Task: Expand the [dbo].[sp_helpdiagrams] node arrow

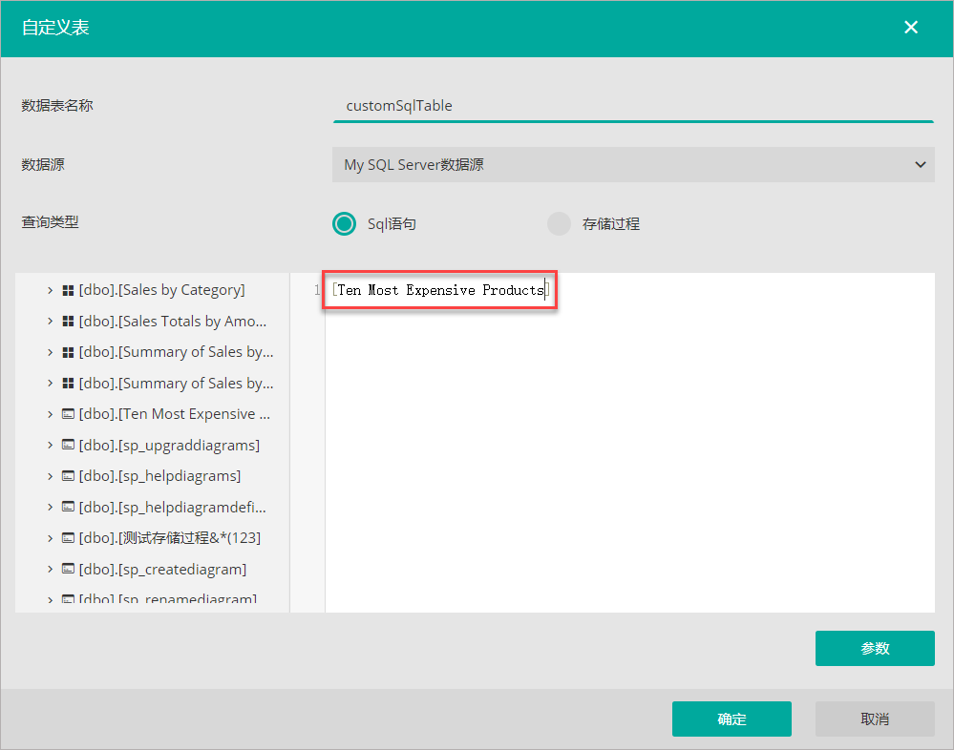Action: pos(50,475)
